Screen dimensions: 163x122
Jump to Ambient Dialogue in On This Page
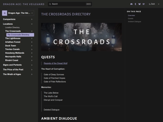click(x=134, y=22)
